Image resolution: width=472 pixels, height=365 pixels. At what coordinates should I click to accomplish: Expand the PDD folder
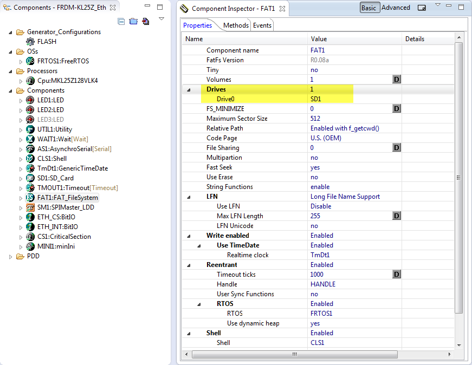pyautogui.click(x=11, y=256)
